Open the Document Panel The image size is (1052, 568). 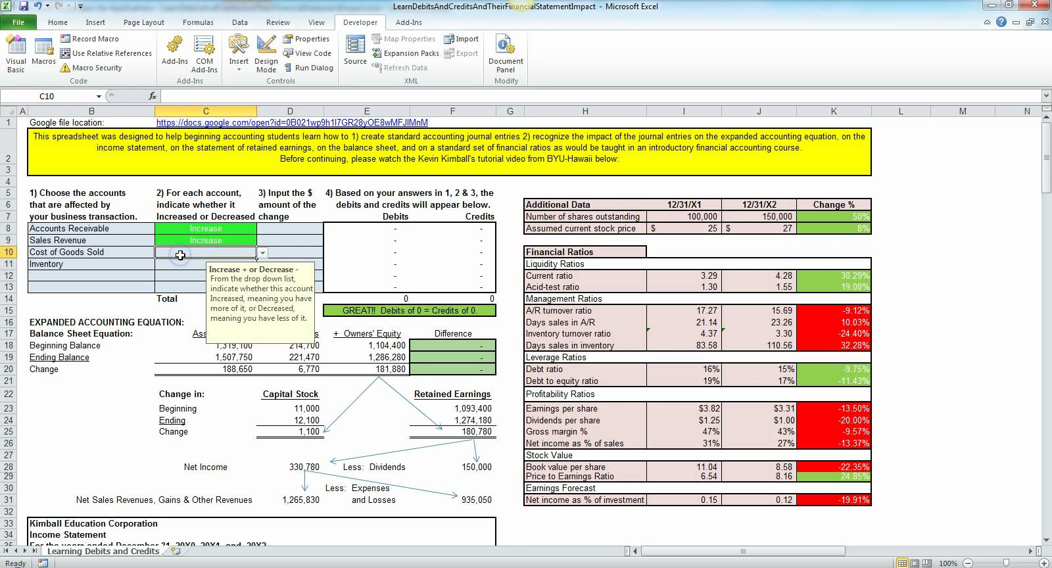(506, 53)
